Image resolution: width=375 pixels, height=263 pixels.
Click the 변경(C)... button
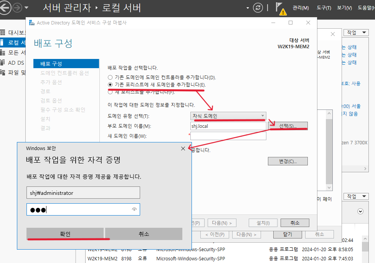(288, 162)
